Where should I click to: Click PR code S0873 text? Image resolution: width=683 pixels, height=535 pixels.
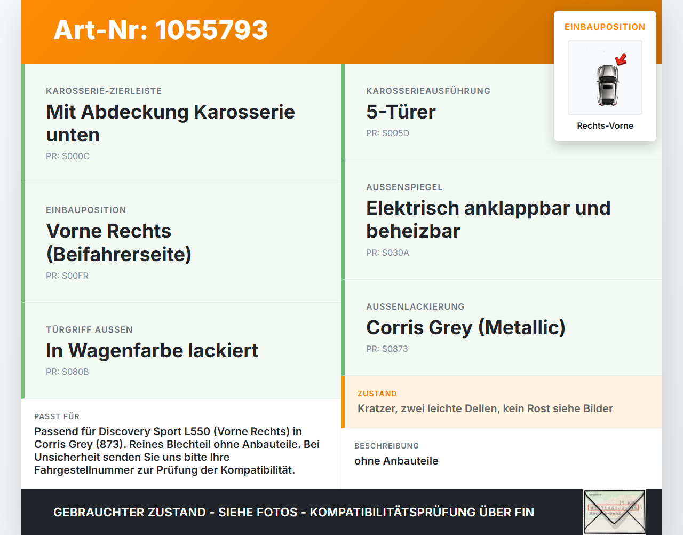click(387, 349)
